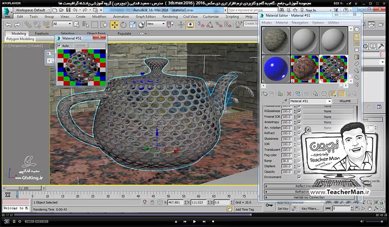Screen dimensions: 389x227
Task: Activate the Unlink Selection tool
Action: click(x=37, y=25)
